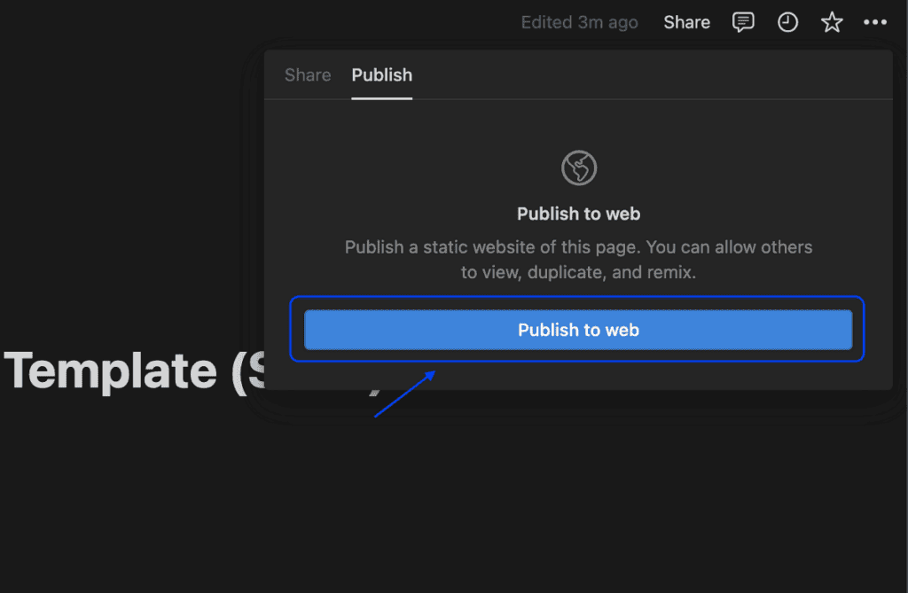The width and height of the screenshot is (908, 593).
Task: Click empty top bar area left of timestamp
Action: 266,23
